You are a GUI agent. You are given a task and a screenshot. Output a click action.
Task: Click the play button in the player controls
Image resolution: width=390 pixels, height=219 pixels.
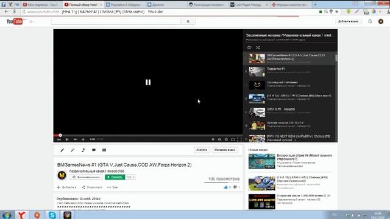click(x=67, y=139)
